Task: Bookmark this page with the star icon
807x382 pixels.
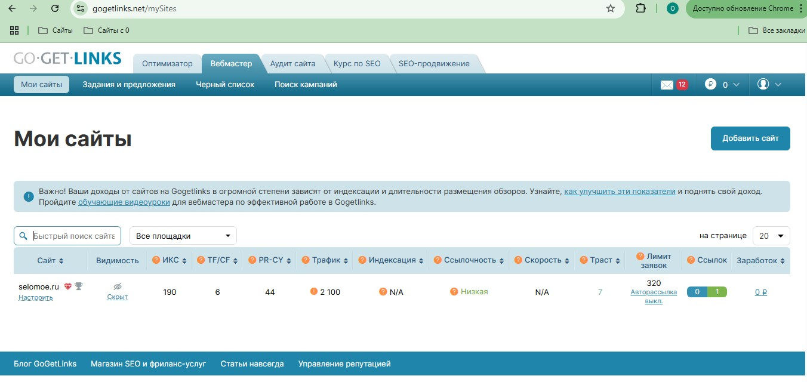Action: coord(610,8)
